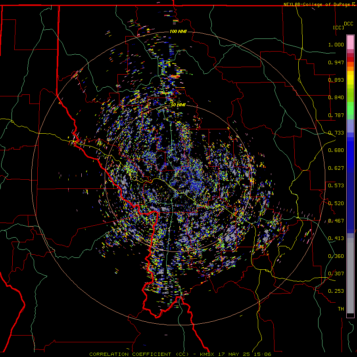Select the 0.307 legend value
Screen dimensions: 357x357
coord(336,274)
